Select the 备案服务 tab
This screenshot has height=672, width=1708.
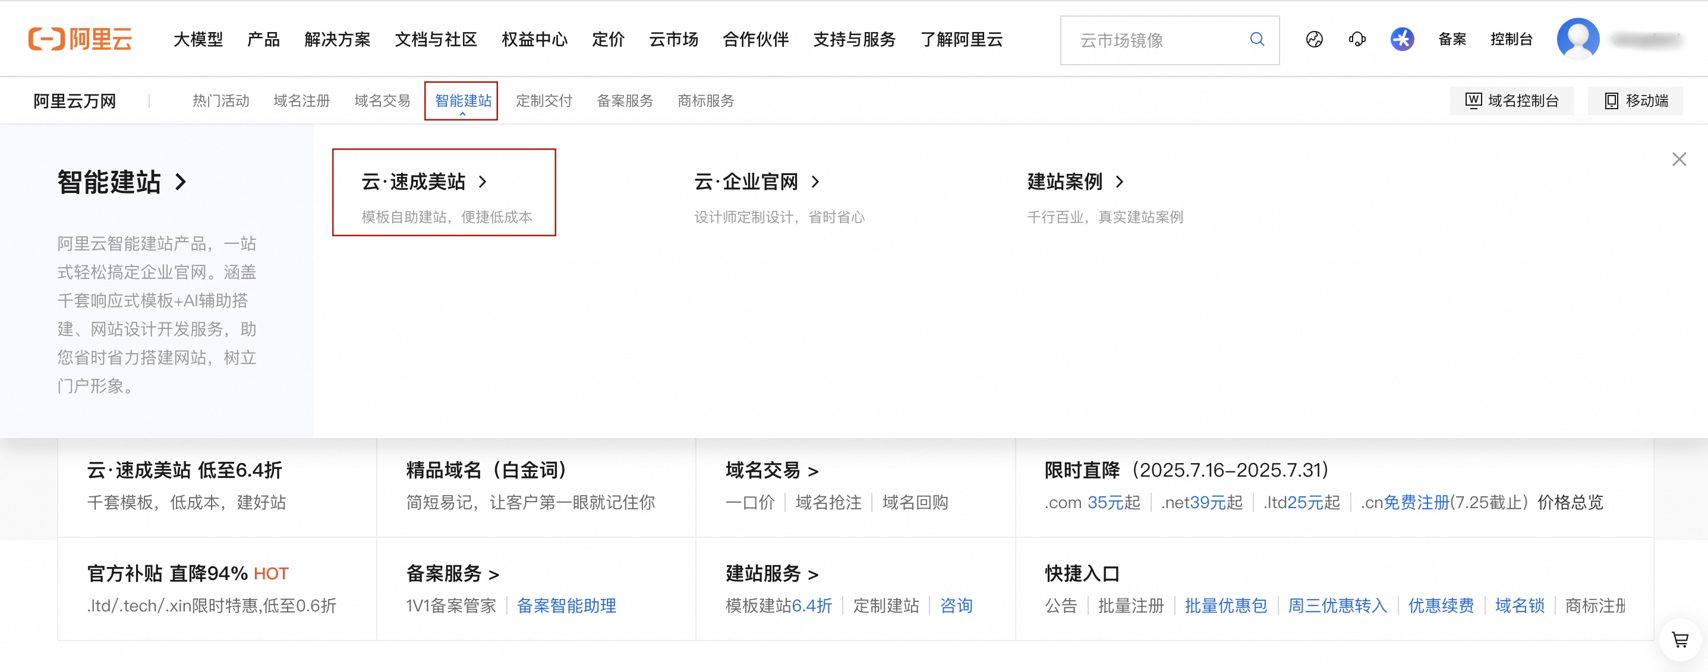tap(625, 101)
